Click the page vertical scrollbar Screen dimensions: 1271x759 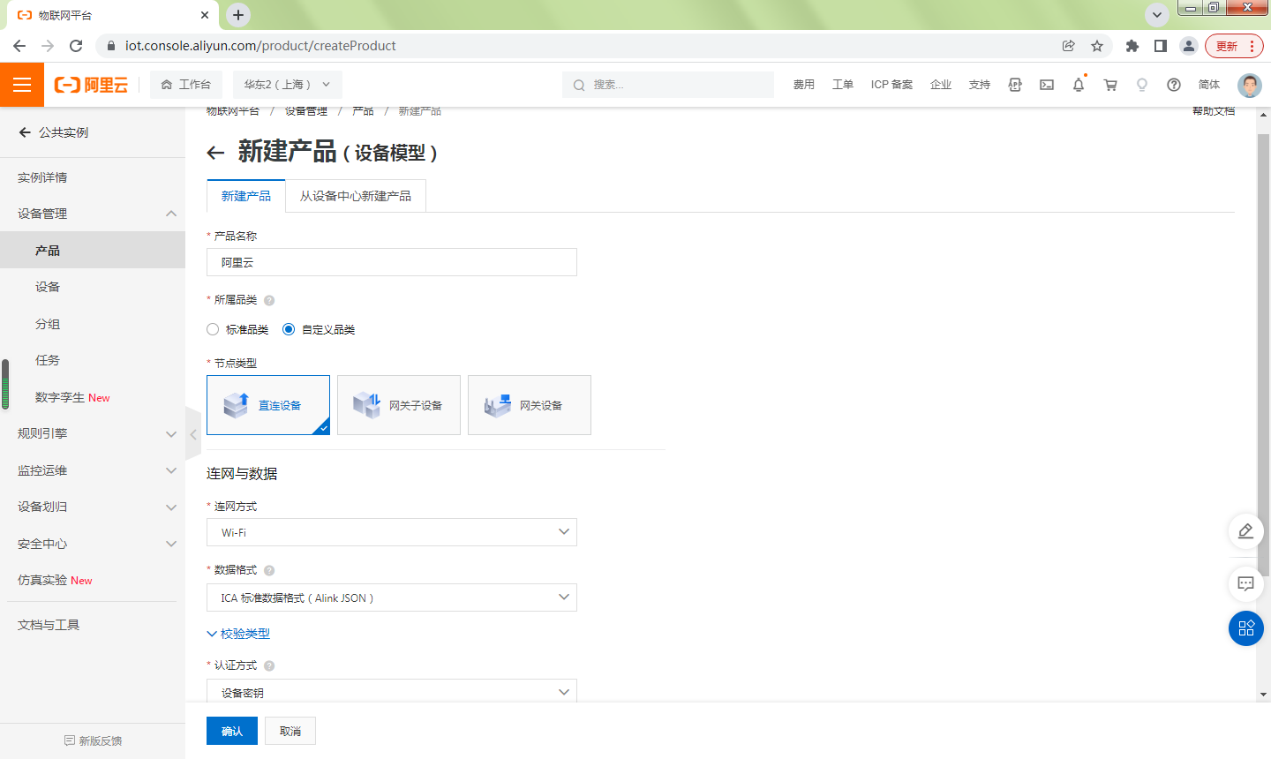[1263, 353]
